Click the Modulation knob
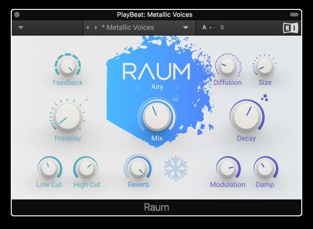 pos(228,169)
